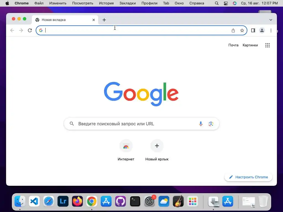The height and width of the screenshot is (212, 283).
Task: Open Control Center in menu bar
Action: click(226, 3)
